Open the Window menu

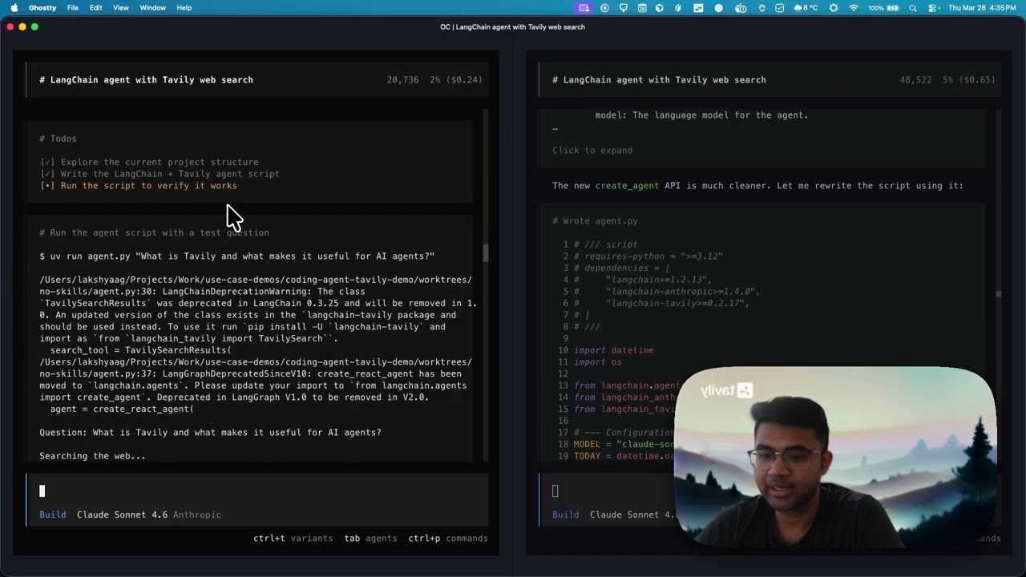click(x=152, y=7)
